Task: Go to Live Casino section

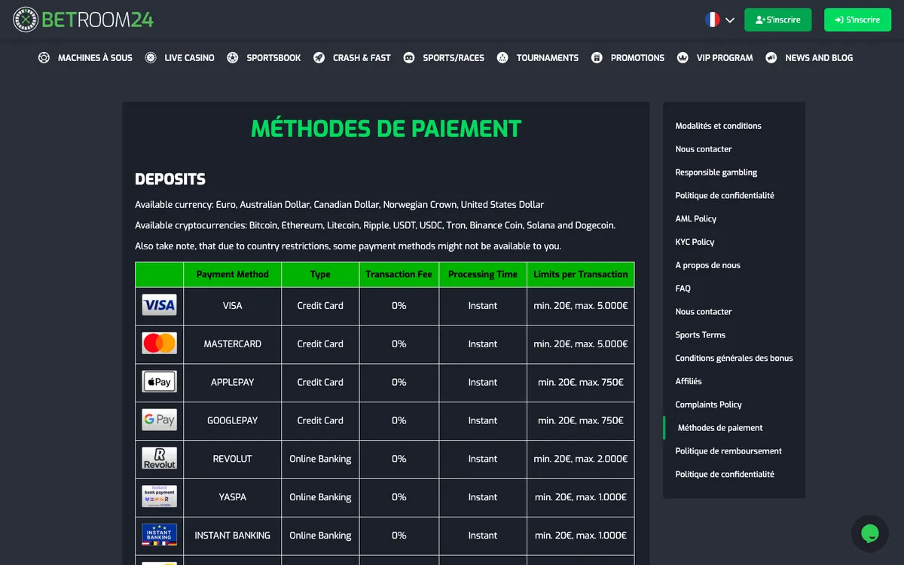Action: [189, 57]
